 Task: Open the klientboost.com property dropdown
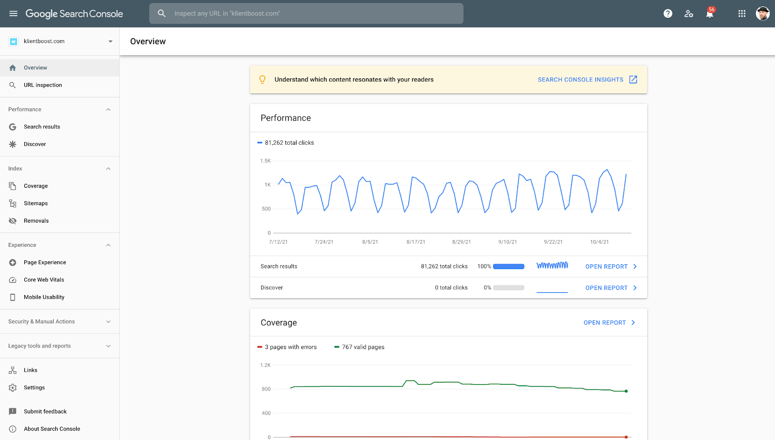(x=110, y=42)
